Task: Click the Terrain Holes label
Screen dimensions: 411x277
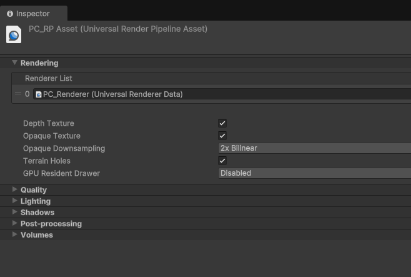Action: [47, 161]
